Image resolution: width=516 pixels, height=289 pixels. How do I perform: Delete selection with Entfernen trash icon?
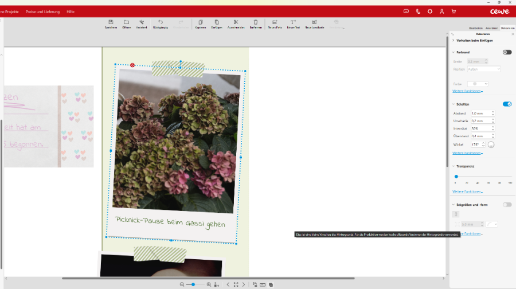point(256,22)
